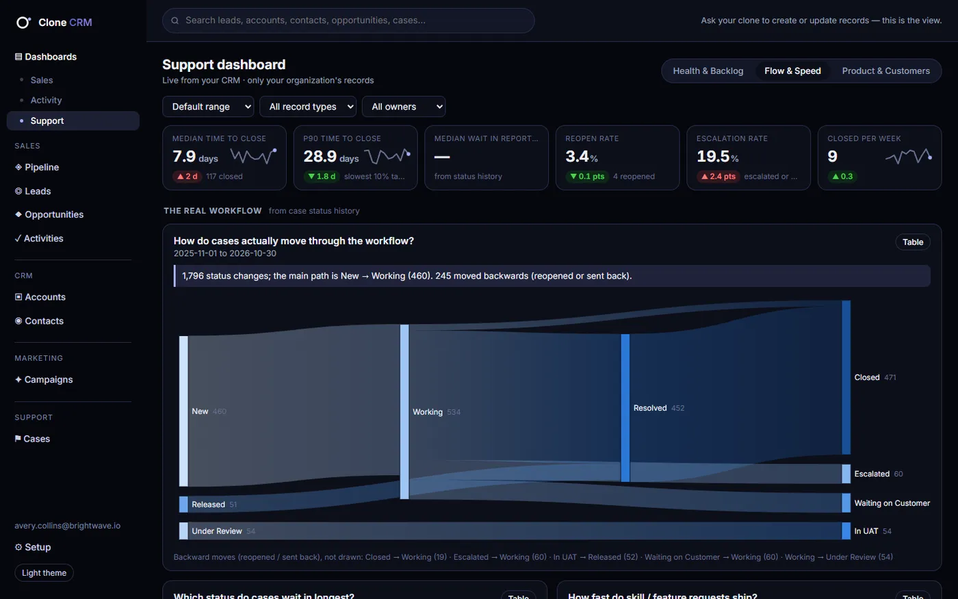Click the Setup gear icon
This screenshot has width=958, height=599.
pyautogui.click(x=18, y=547)
